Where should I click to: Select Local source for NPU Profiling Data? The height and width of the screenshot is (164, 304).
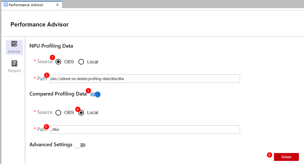pyautogui.click(x=81, y=62)
